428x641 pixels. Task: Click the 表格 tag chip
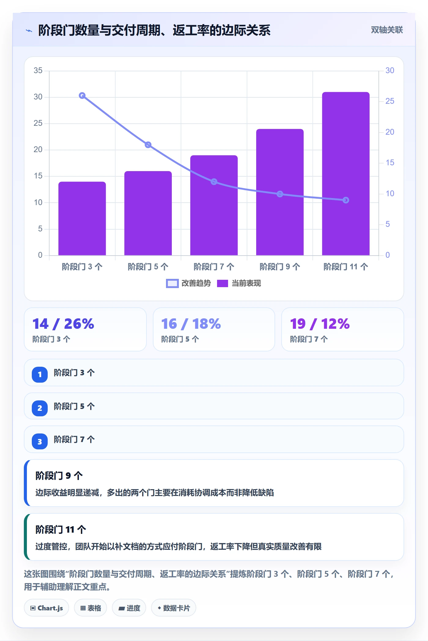(90, 608)
